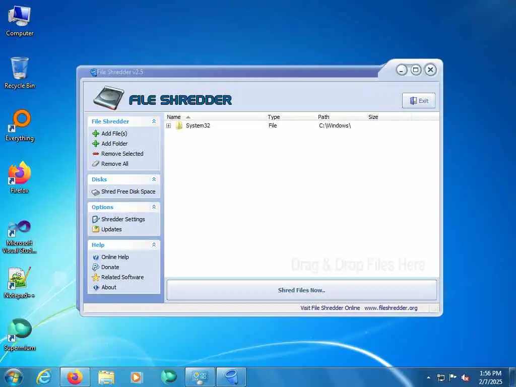Open Computer desktop icon
Screen dimensions: 516x387
coord(20,21)
